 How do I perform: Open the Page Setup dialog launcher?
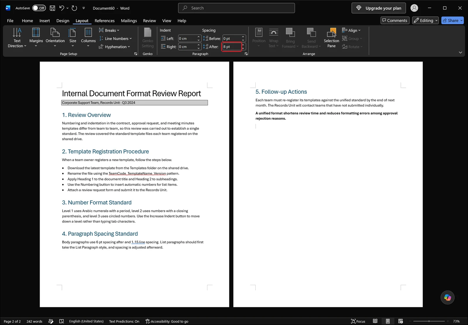tap(136, 54)
